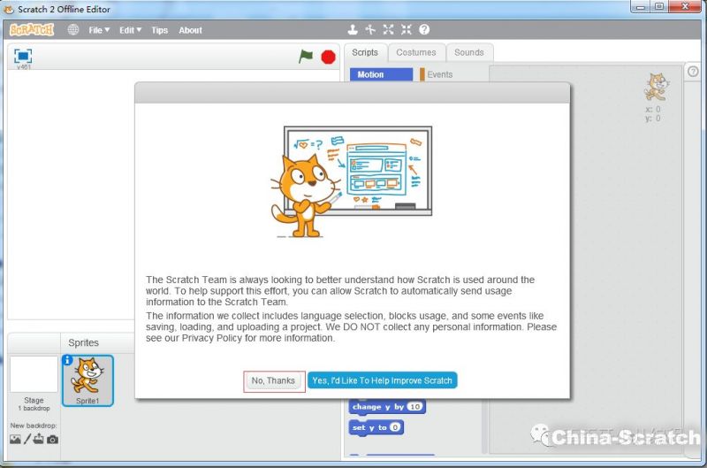Click Yes, I'd Like To Help Improve Scratch
Screen dimensions: 707x468
[383, 380]
